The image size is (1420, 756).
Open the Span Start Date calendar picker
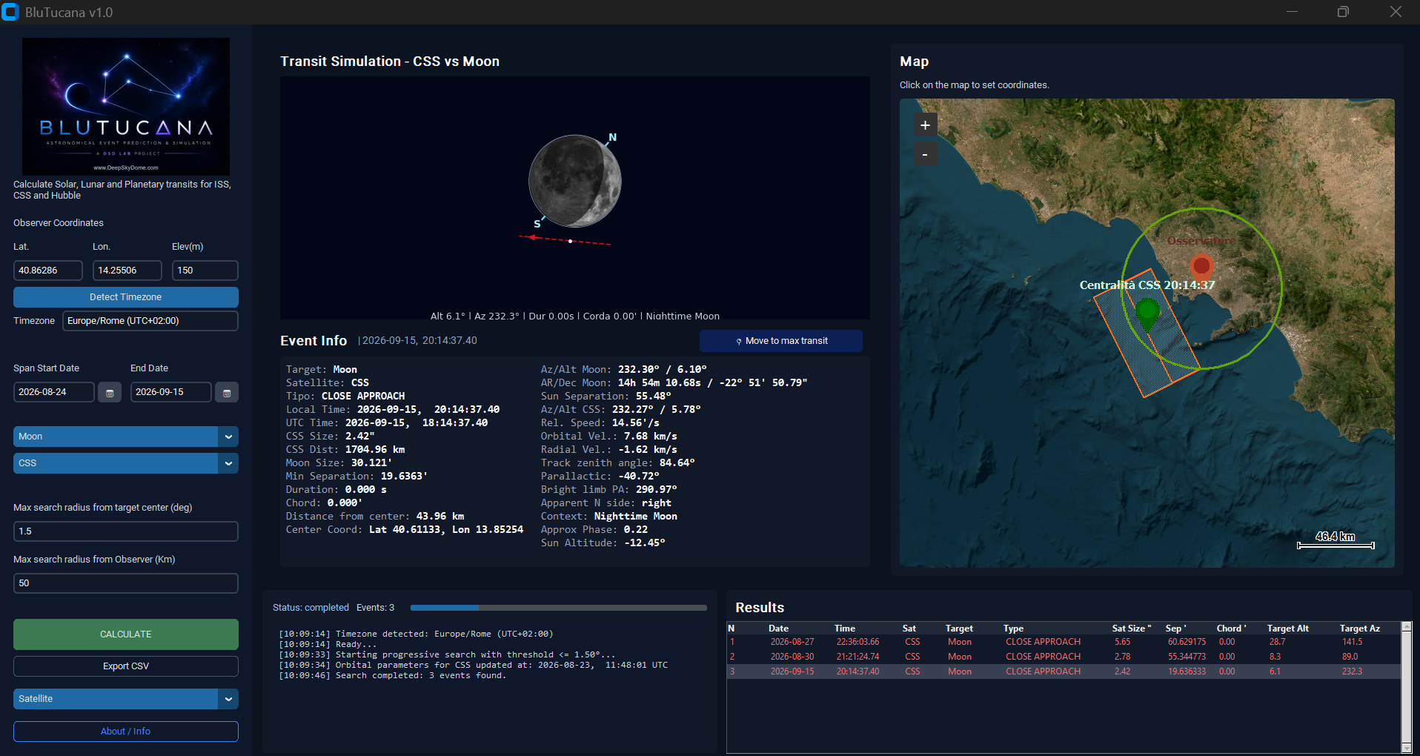click(x=110, y=393)
